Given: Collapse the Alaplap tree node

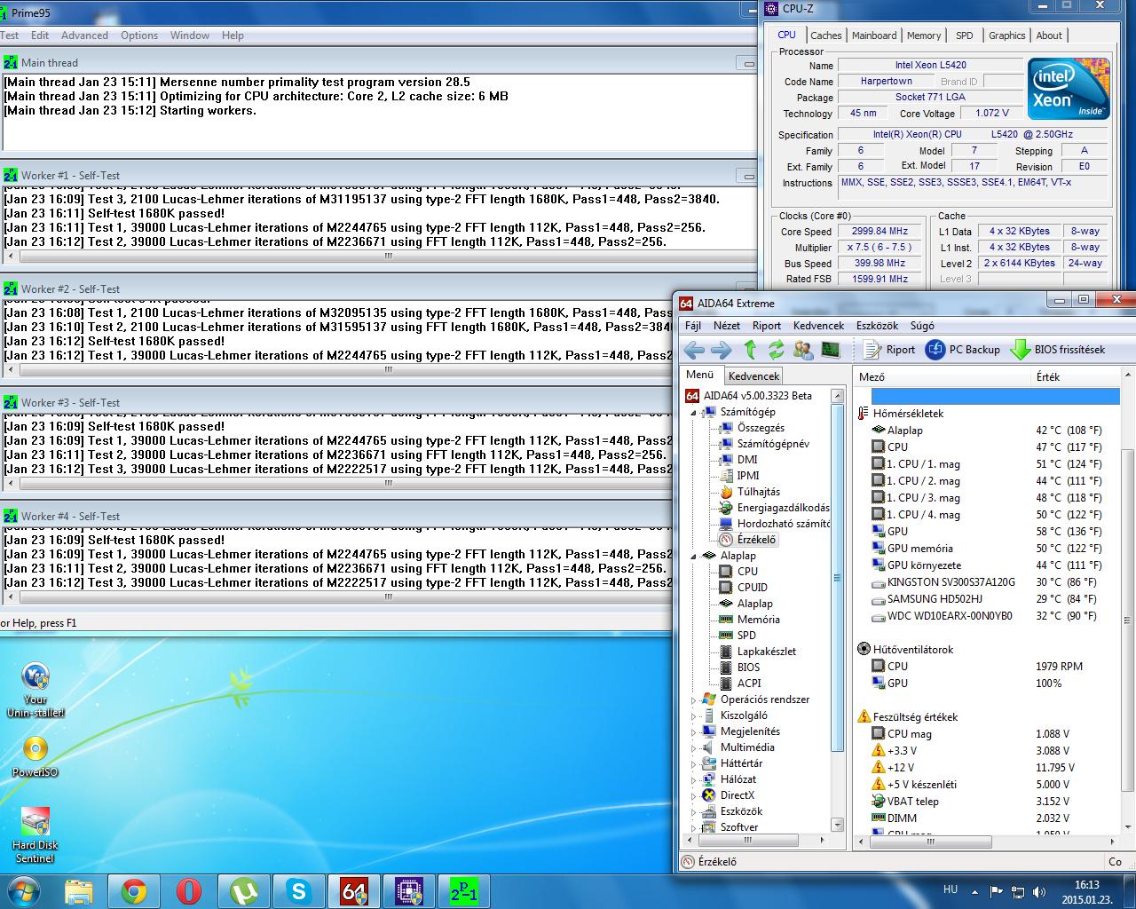Looking at the screenshot, I should coord(694,556).
